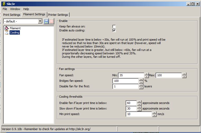Select the Filament tree item
Viewport: 201px width, 133px height.
(15, 28)
